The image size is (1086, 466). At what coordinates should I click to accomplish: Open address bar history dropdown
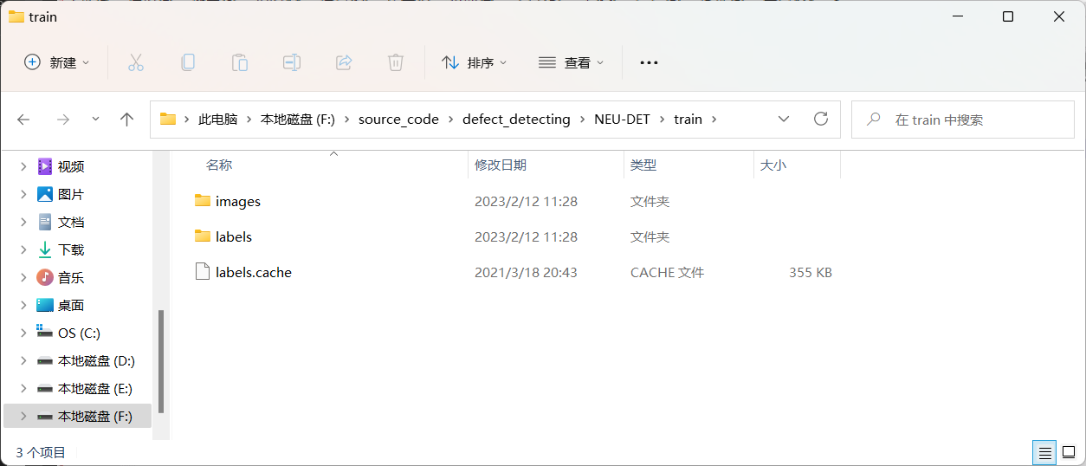click(x=784, y=120)
